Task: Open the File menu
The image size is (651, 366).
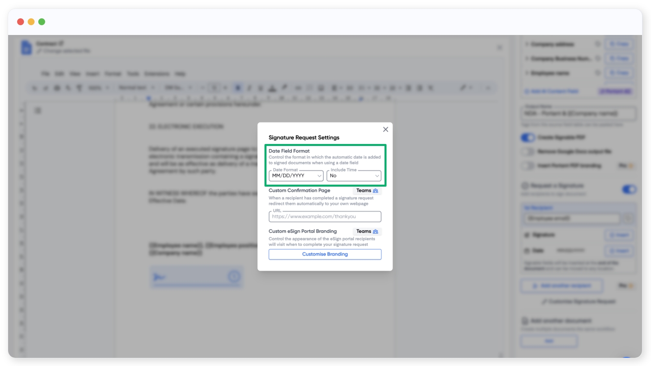Action: click(46, 74)
